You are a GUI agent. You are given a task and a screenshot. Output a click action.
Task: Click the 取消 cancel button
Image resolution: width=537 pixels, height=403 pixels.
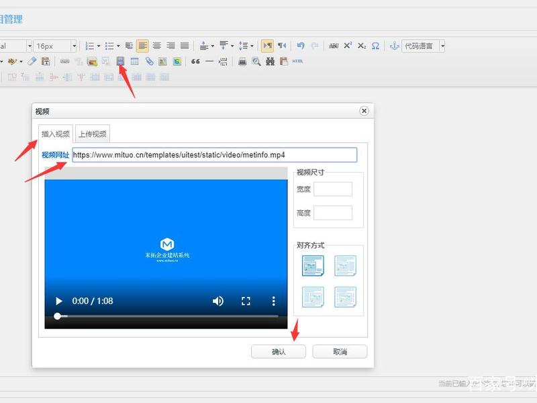click(x=340, y=351)
